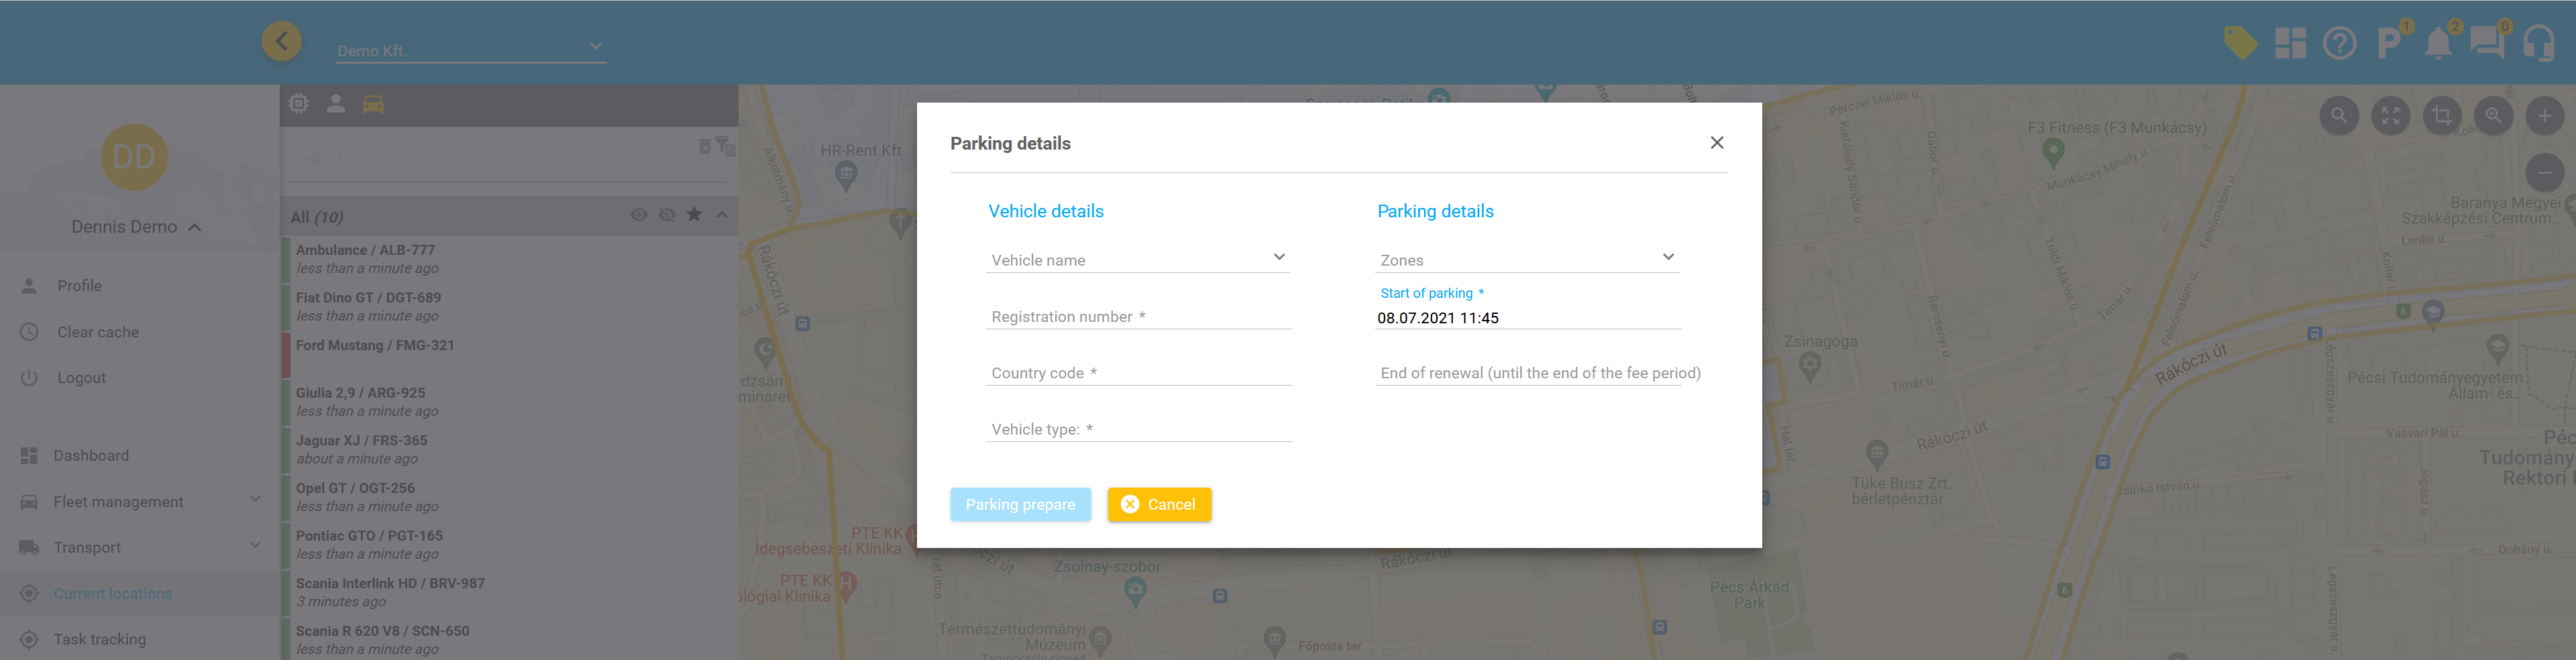Close the Parking details dialog
The width and height of the screenshot is (2576, 660).
point(1716,143)
